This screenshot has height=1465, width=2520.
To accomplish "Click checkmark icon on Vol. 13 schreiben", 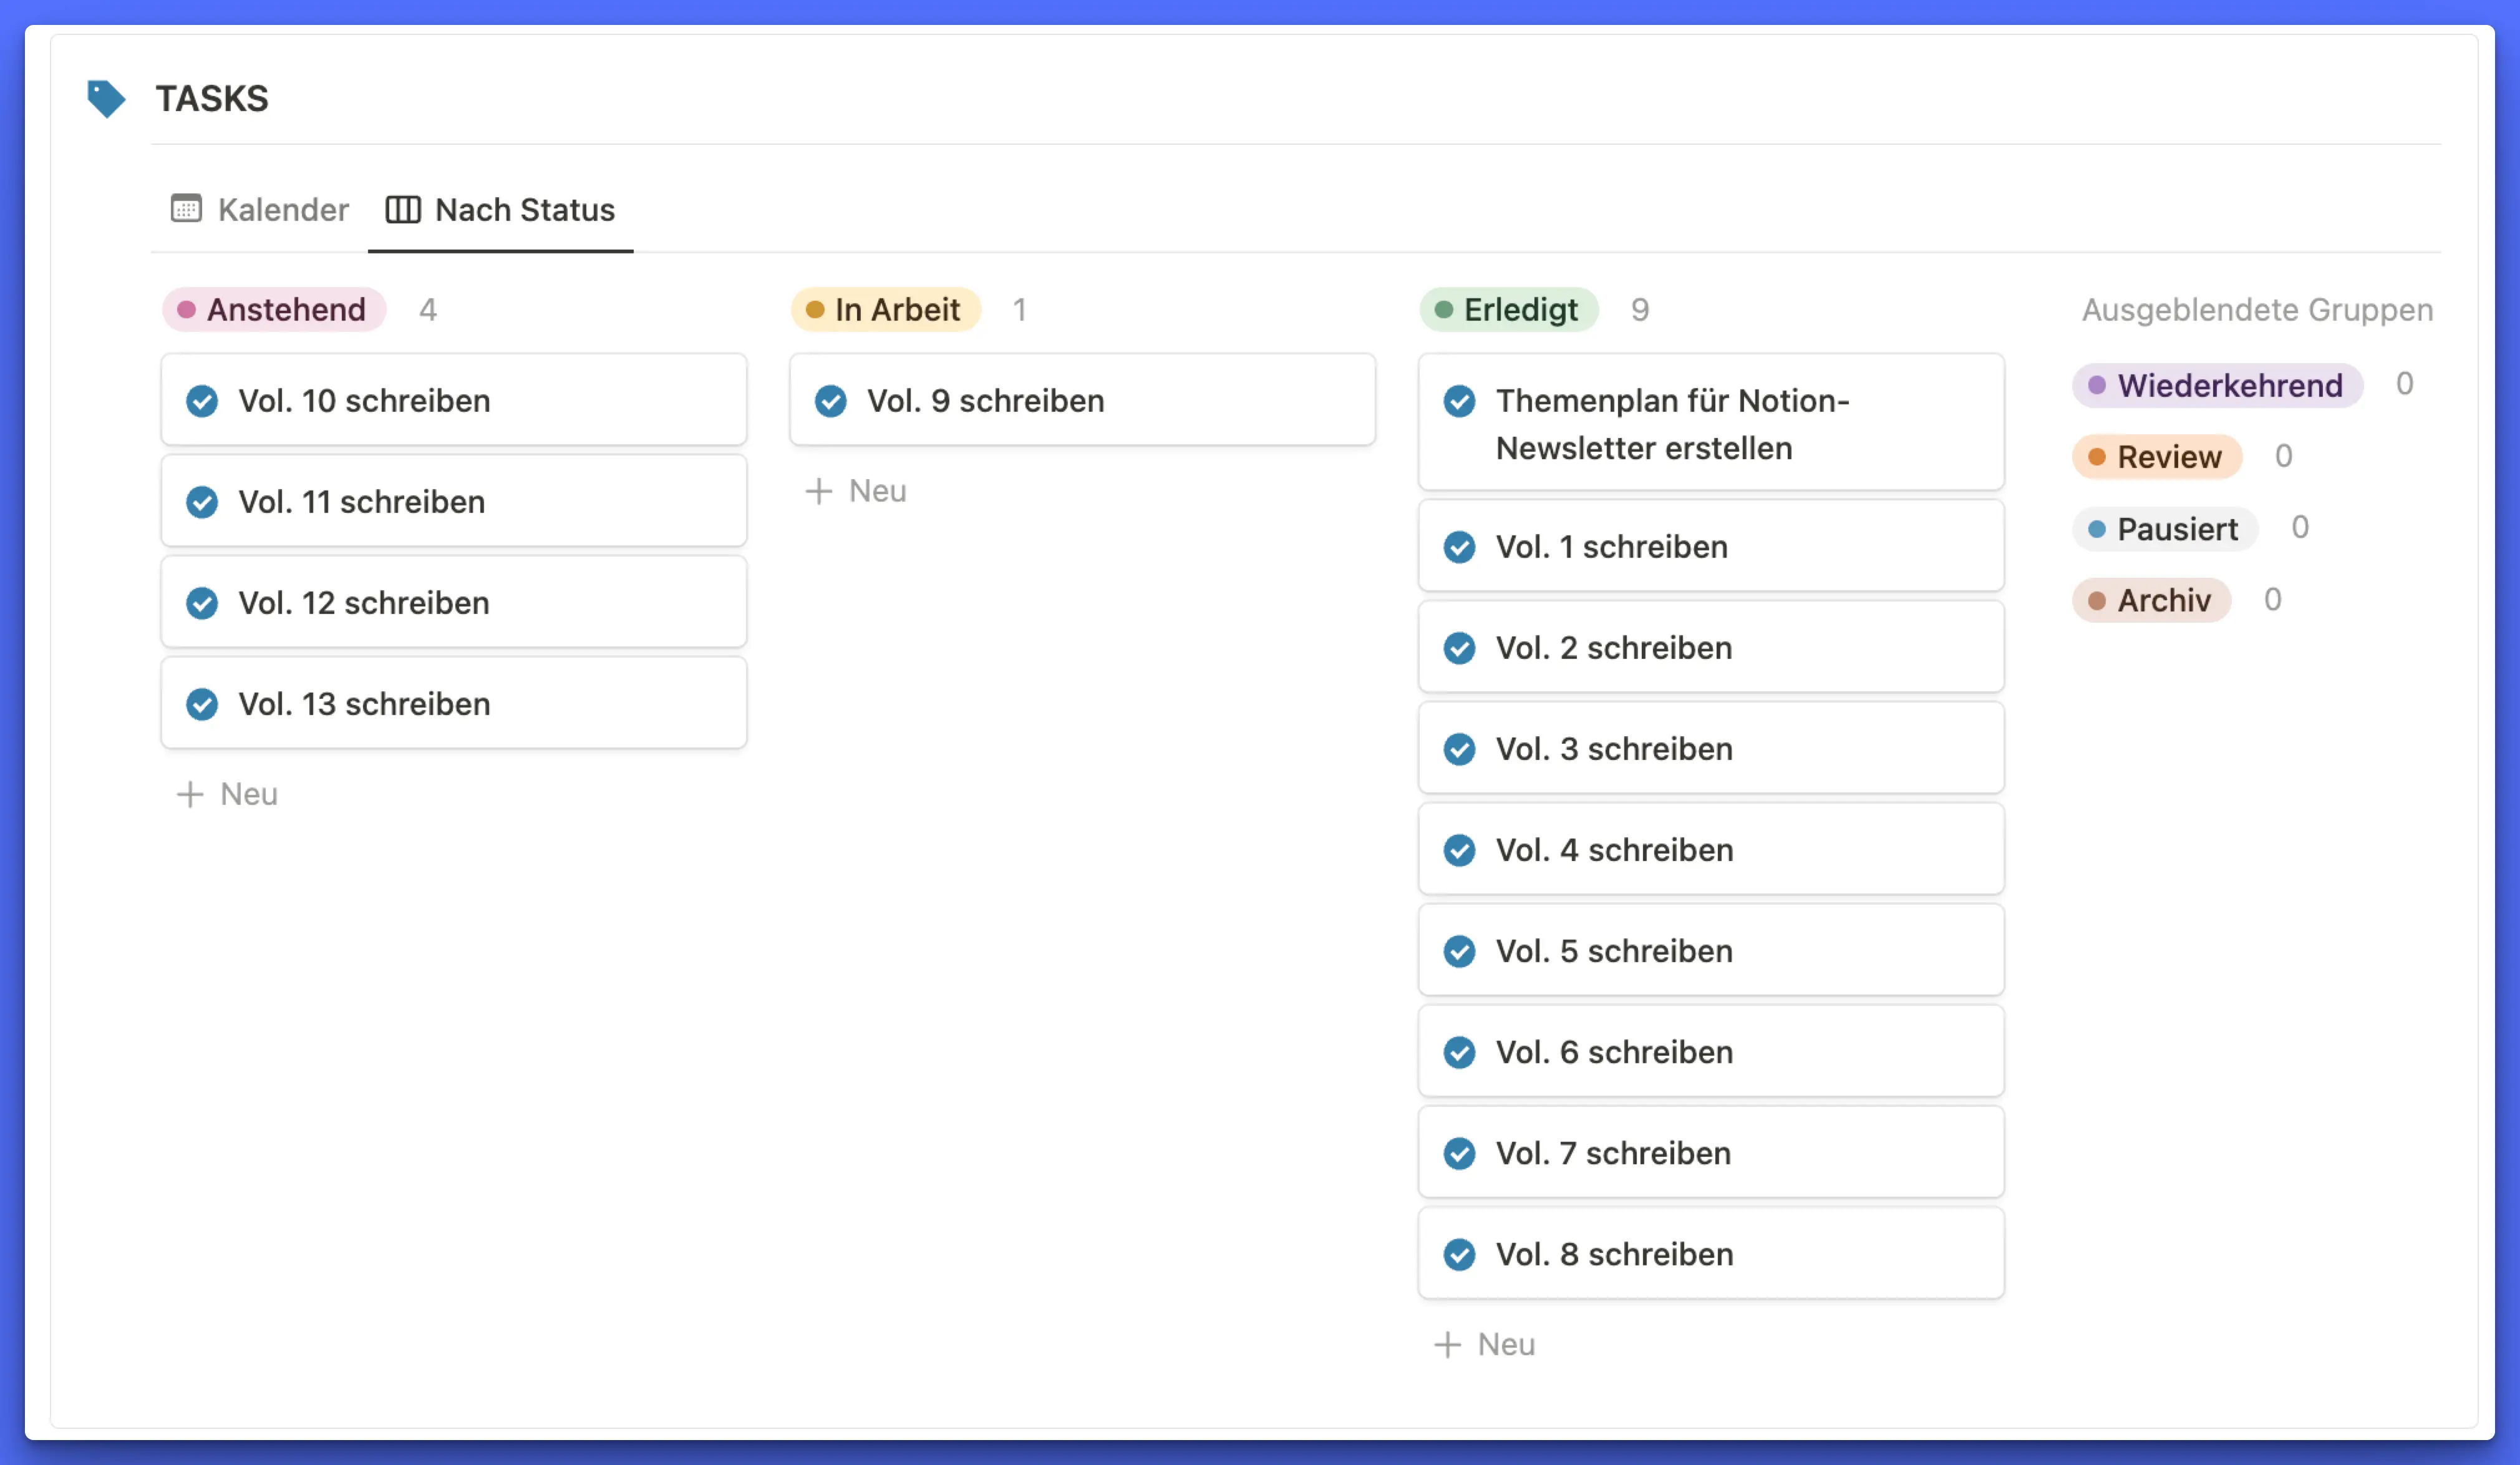I will pos(202,704).
